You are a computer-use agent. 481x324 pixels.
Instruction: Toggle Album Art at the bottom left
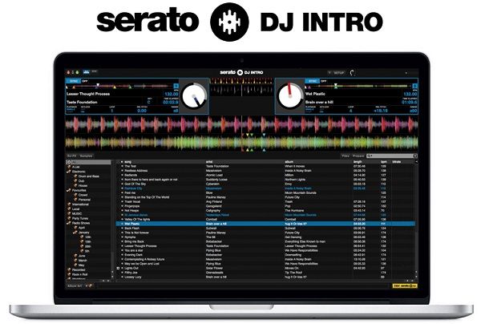75,286
